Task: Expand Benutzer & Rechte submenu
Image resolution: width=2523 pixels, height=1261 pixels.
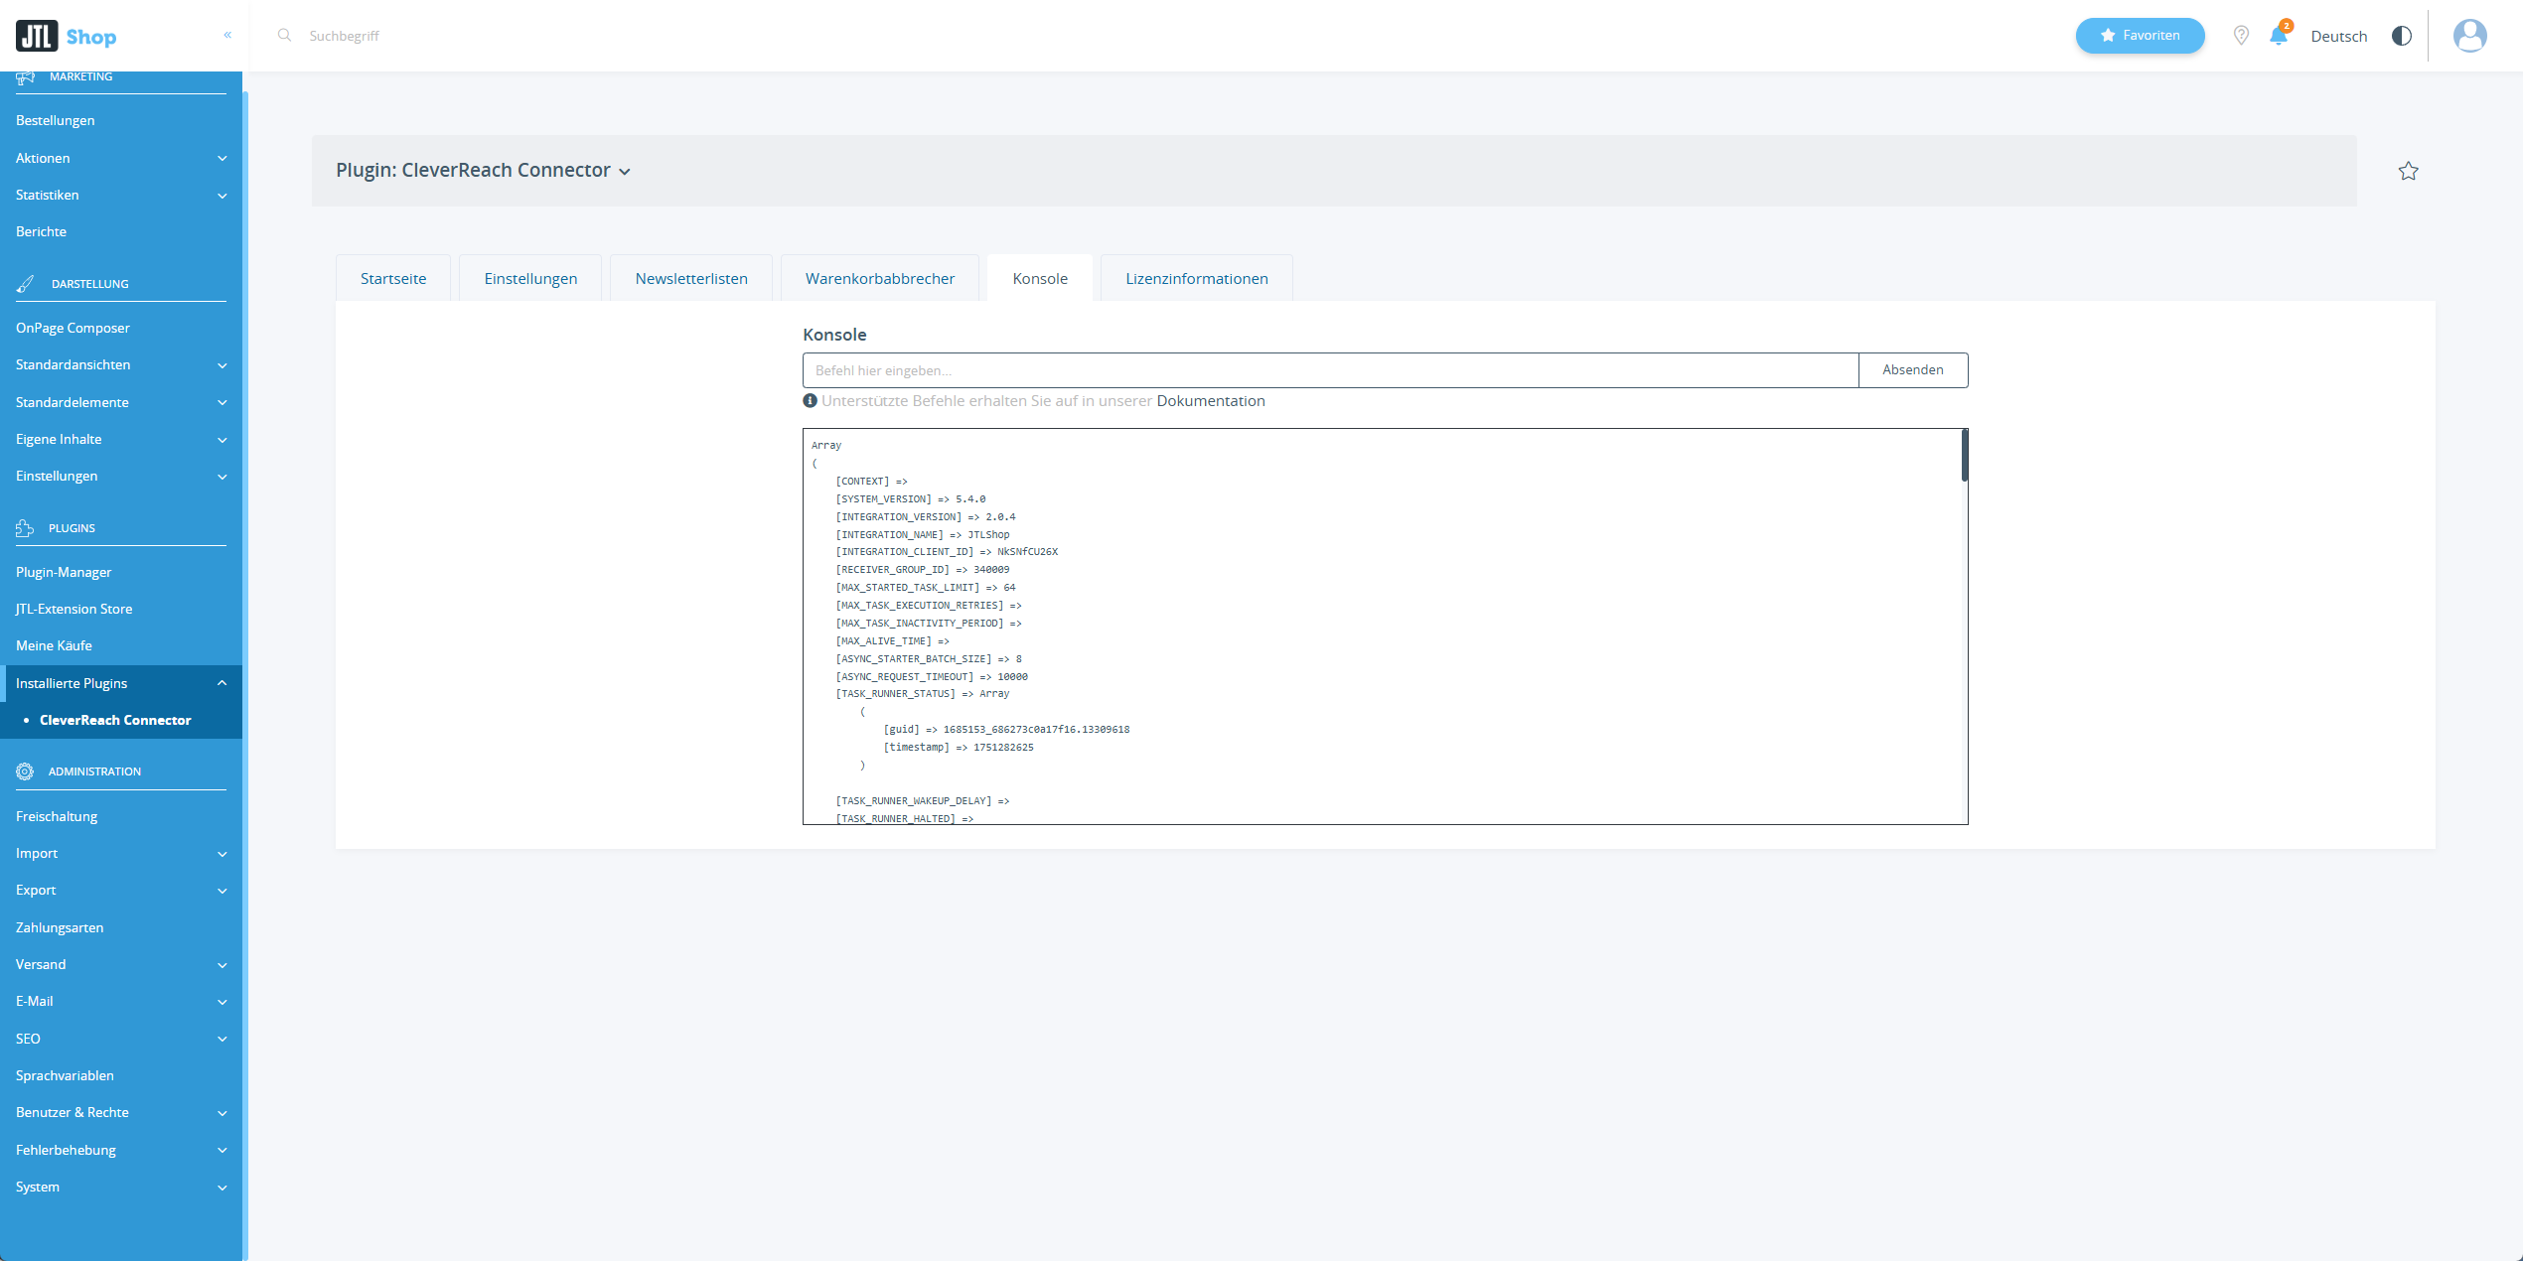Action: click(x=121, y=1112)
